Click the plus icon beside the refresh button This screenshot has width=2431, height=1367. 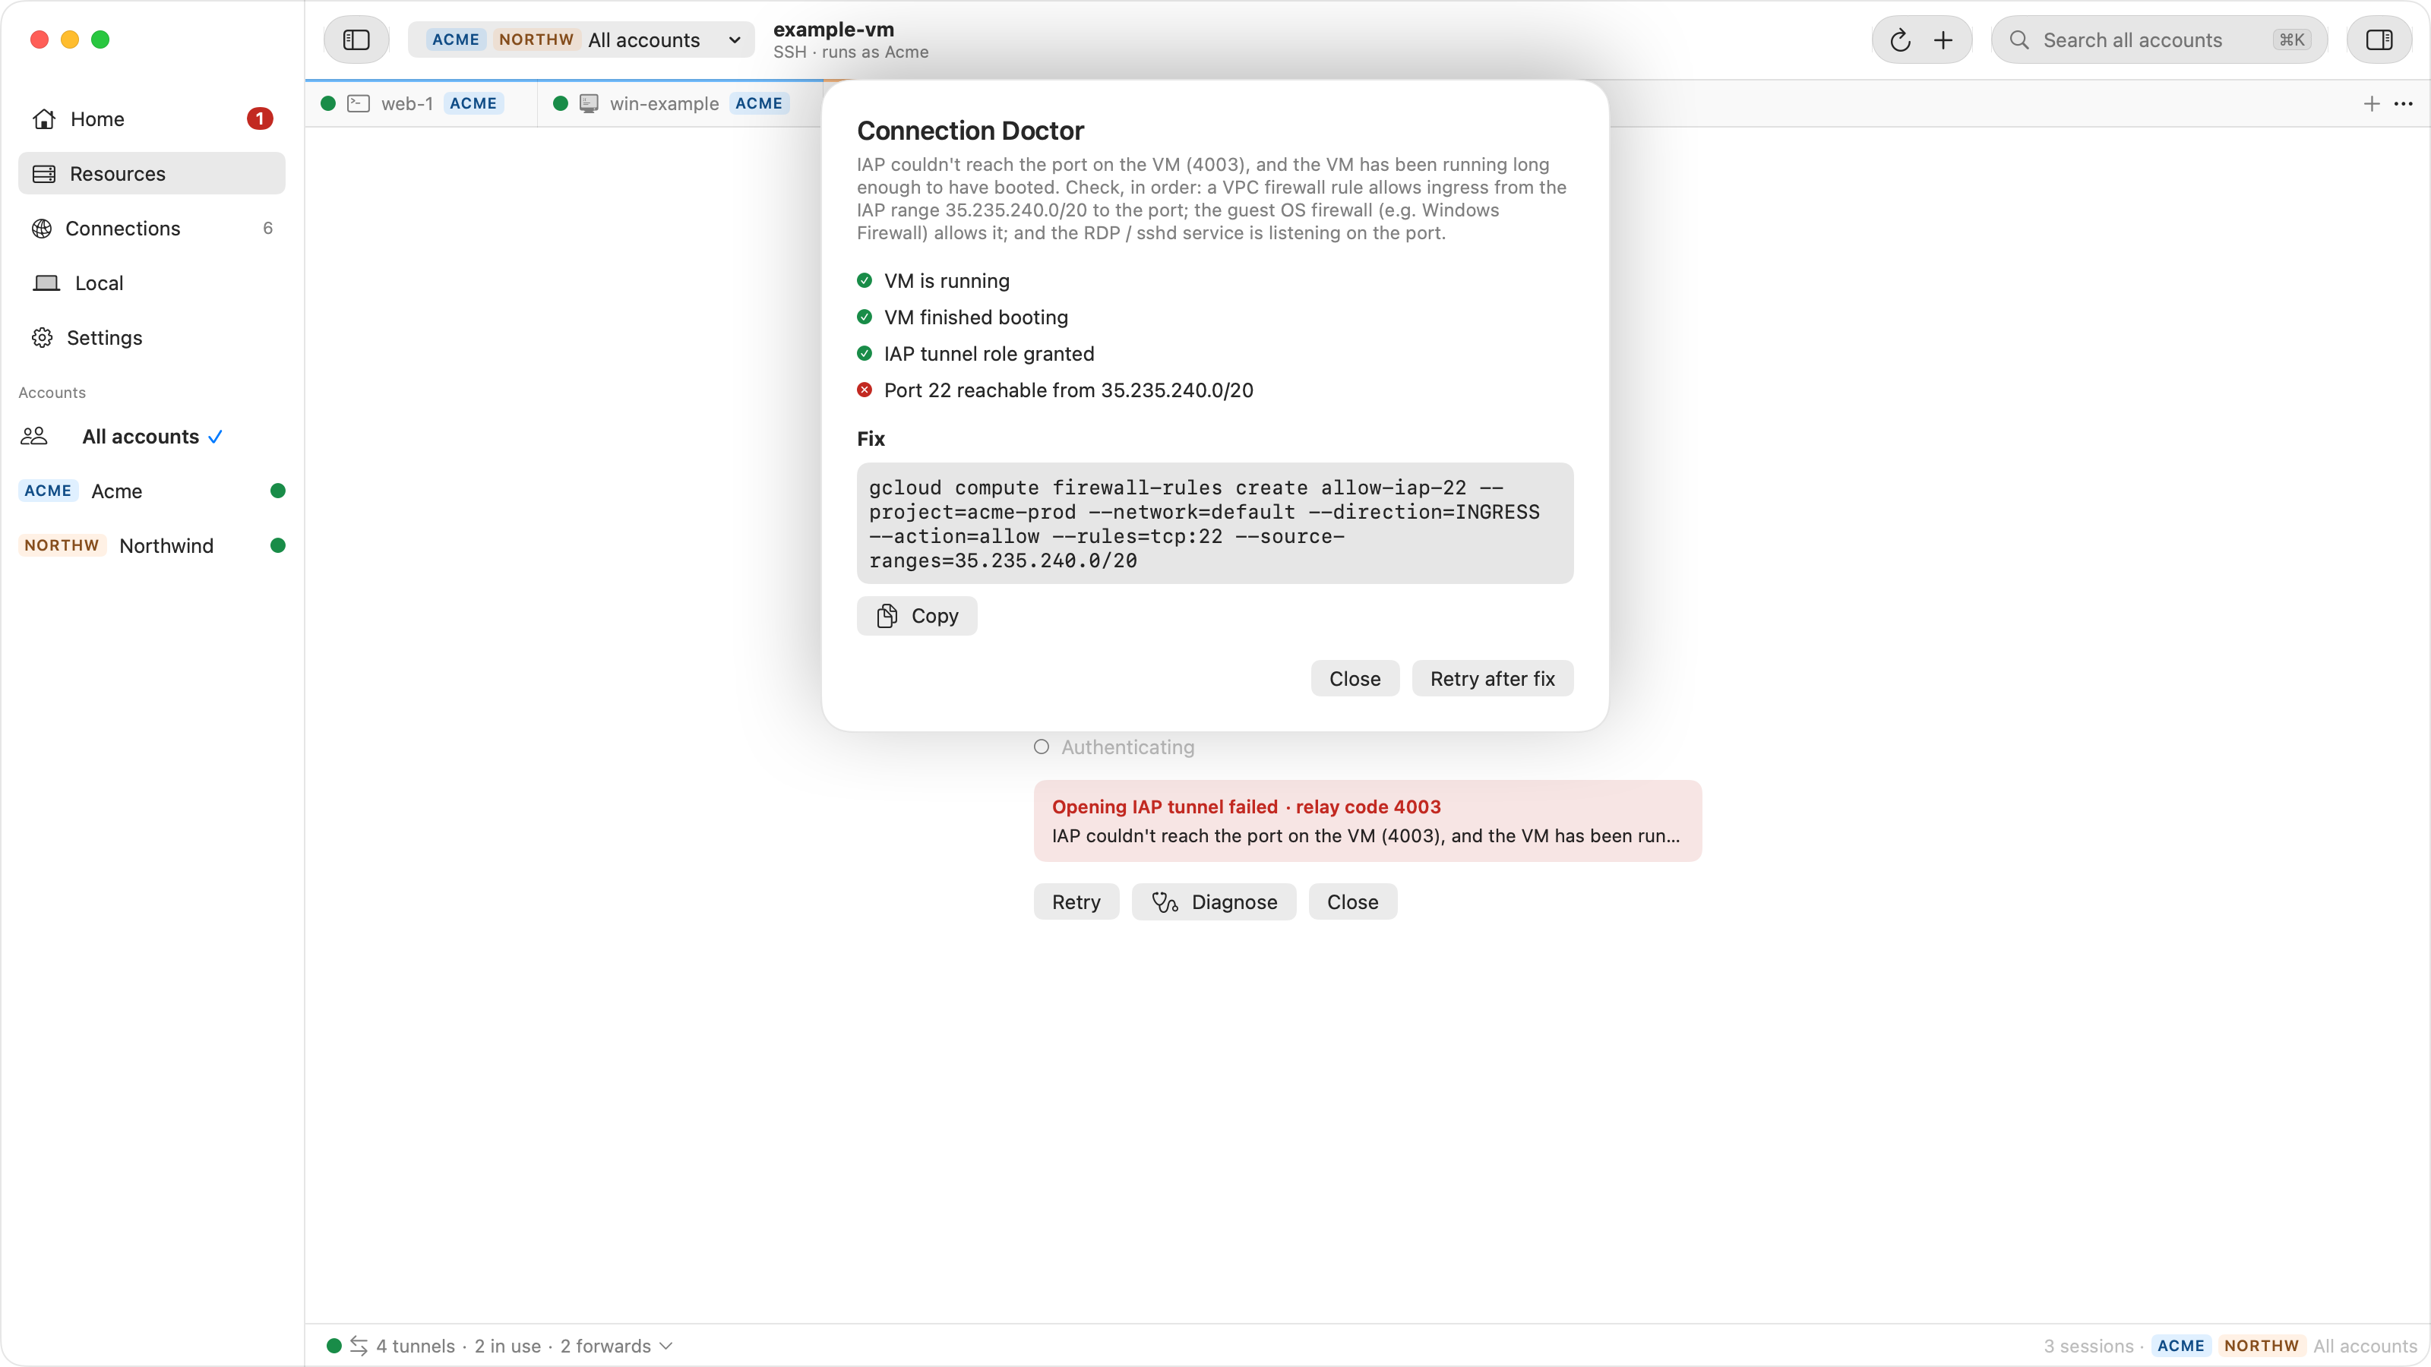(x=1943, y=39)
